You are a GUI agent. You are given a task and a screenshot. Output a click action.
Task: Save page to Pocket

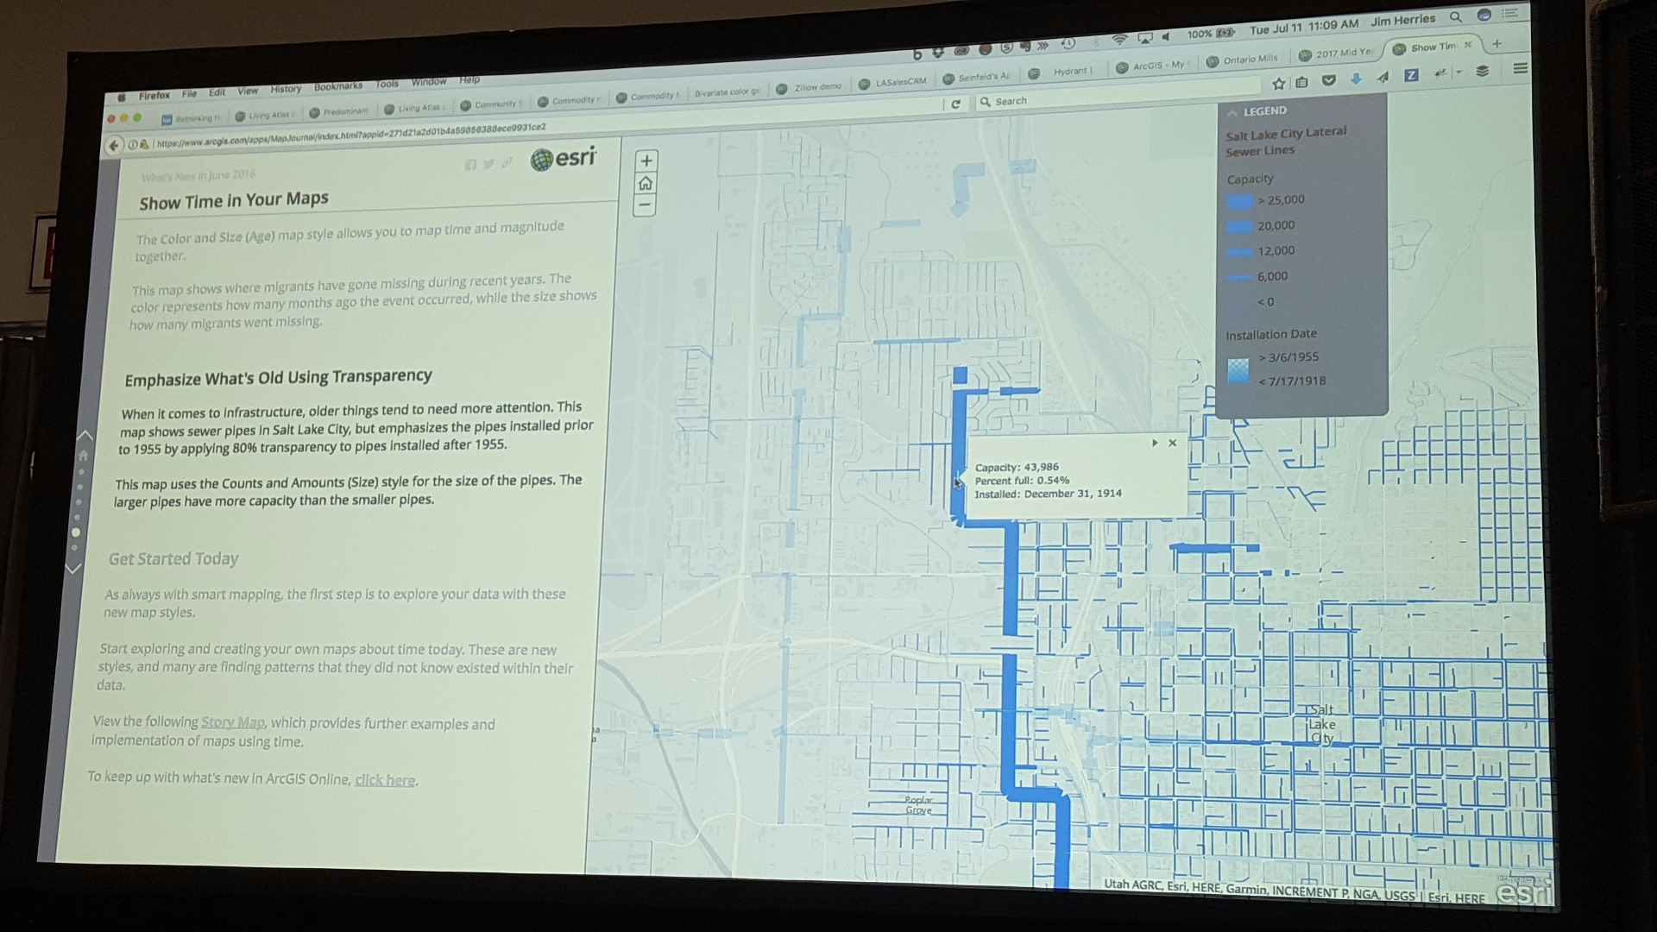(x=1329, y=80)
